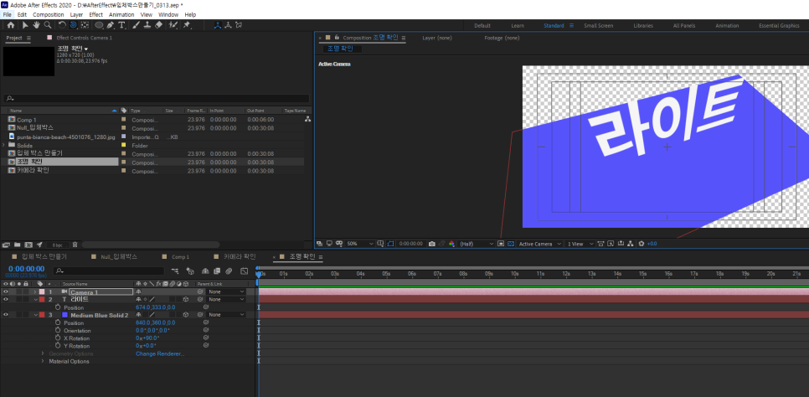Switch to the 카메라 확인 timeline tab
The image size is (809, 397).
[x=240, y=256]
